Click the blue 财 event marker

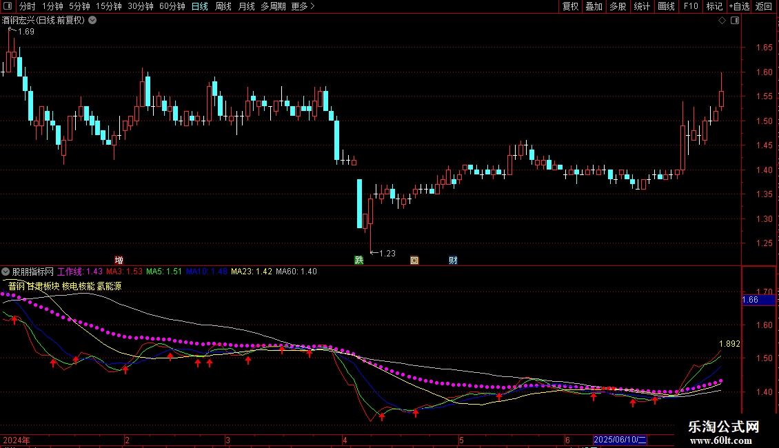(x=453, y=261)
